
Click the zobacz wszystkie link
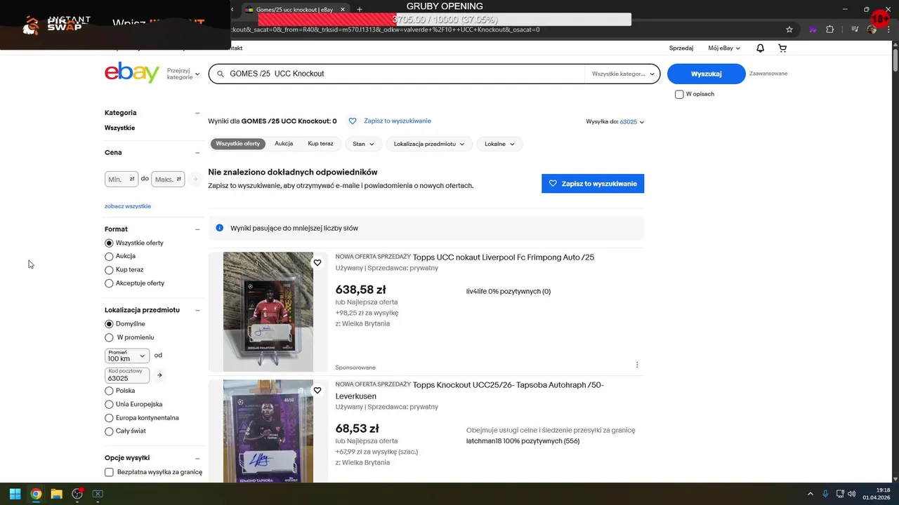click(x=128, y=206)
